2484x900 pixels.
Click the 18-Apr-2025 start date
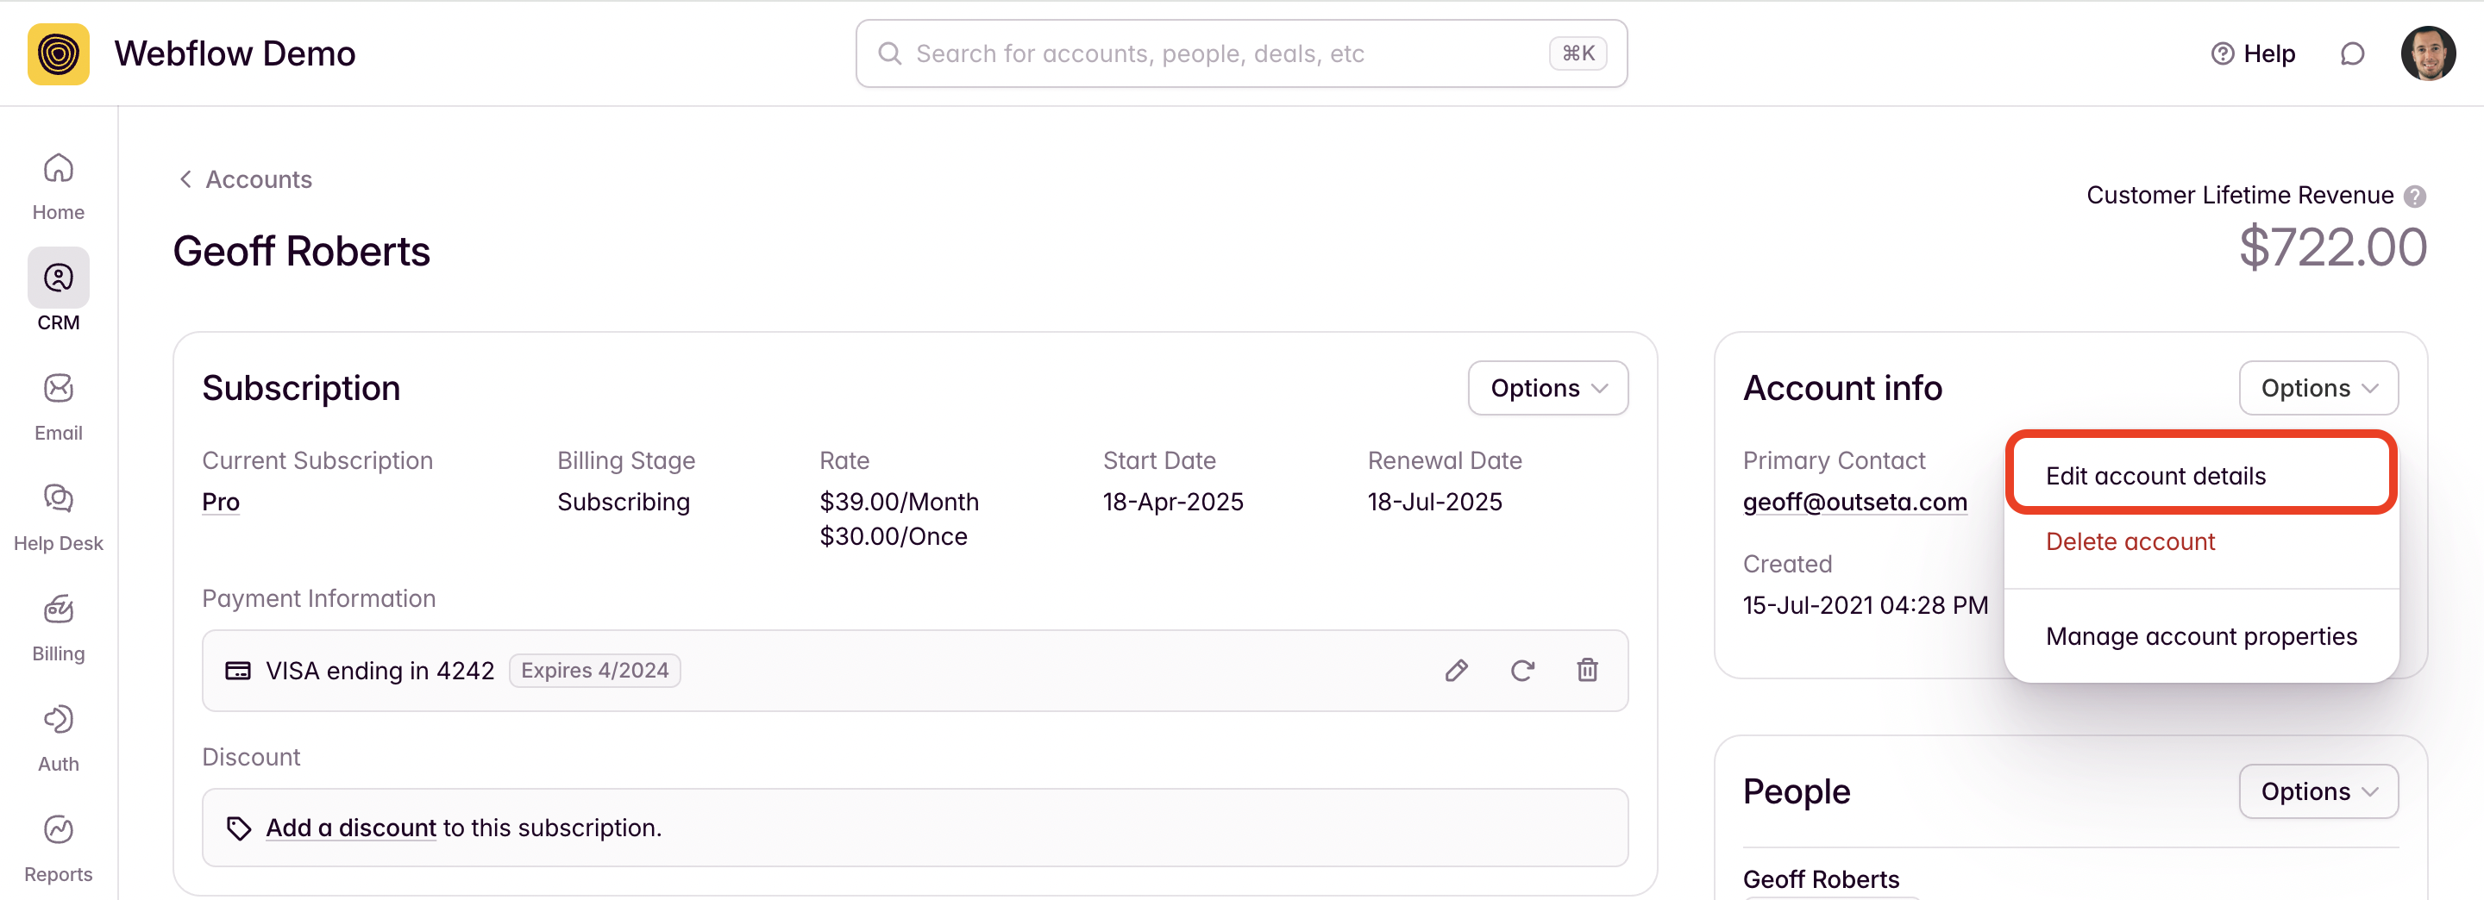(1173, 502)
